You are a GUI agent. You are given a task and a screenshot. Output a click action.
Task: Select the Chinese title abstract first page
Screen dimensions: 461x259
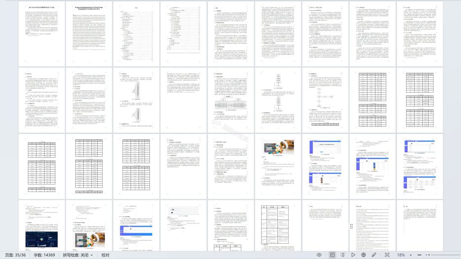pos(42,33)
